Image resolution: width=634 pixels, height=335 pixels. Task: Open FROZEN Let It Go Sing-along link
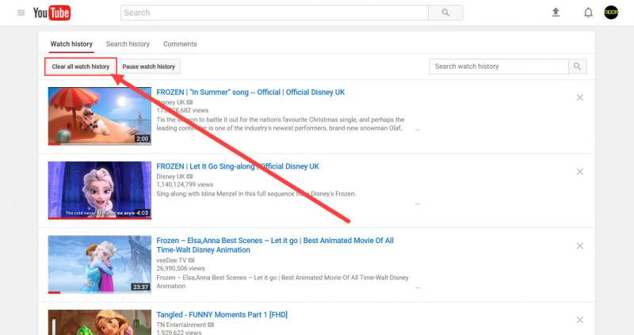pos(238,166)
